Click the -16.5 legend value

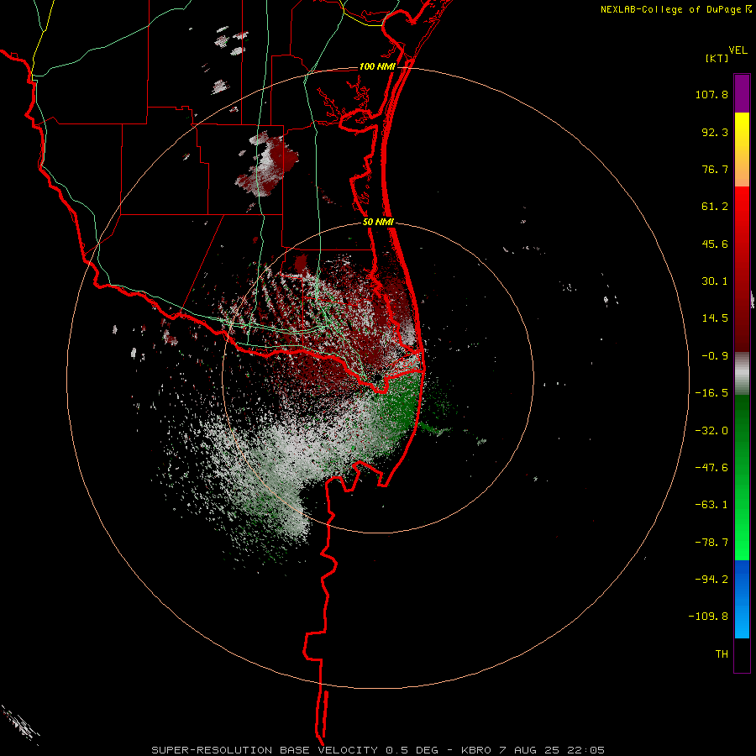pyautogui.click(x=711, y=393)
